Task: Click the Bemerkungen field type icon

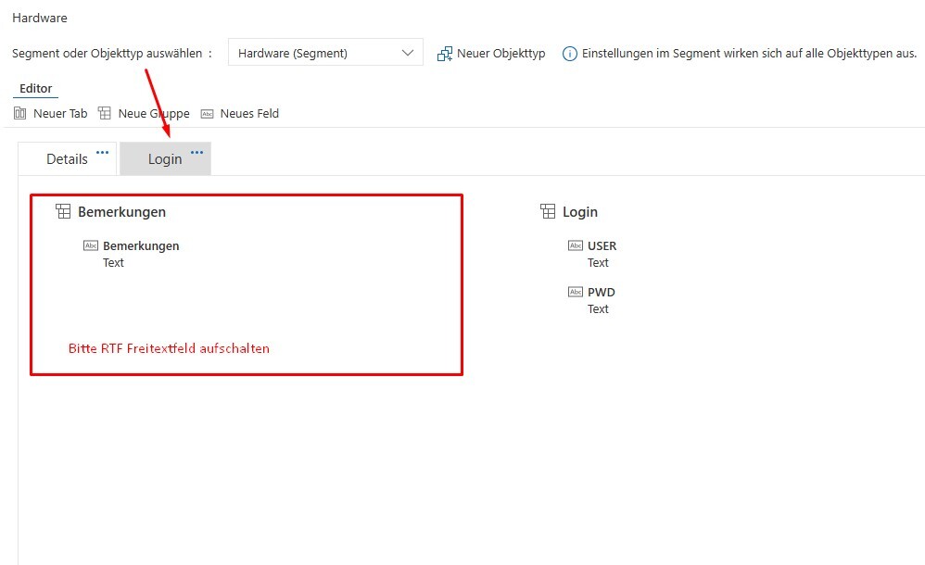Action: pyautogui.click(x=91, y=245)
